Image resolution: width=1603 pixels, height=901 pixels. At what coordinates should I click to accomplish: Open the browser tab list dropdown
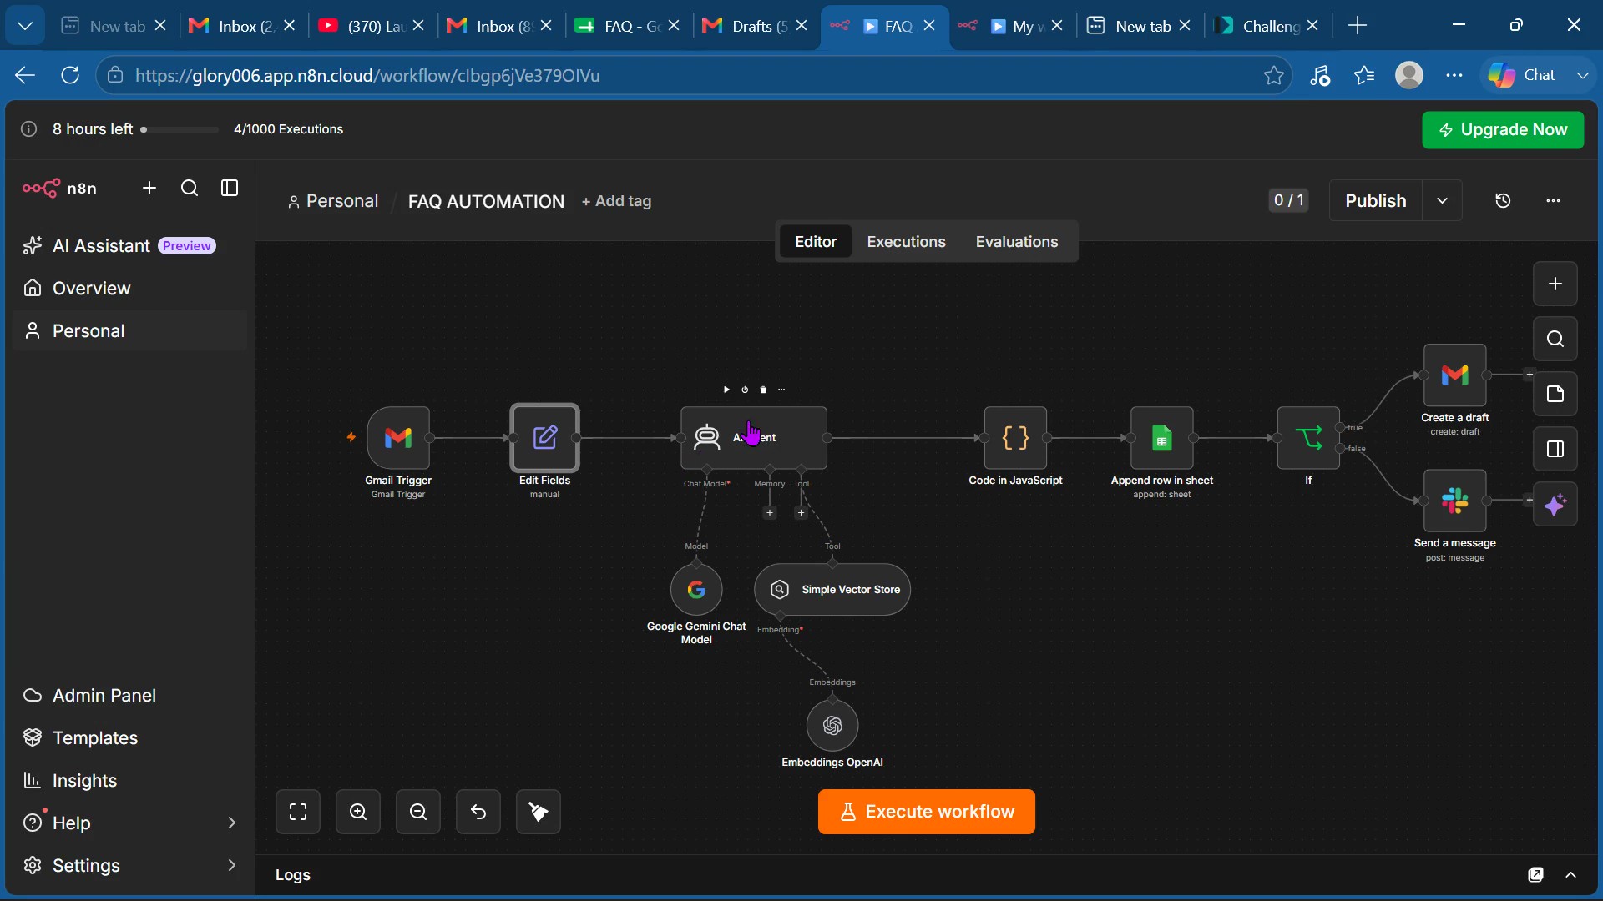25,26
